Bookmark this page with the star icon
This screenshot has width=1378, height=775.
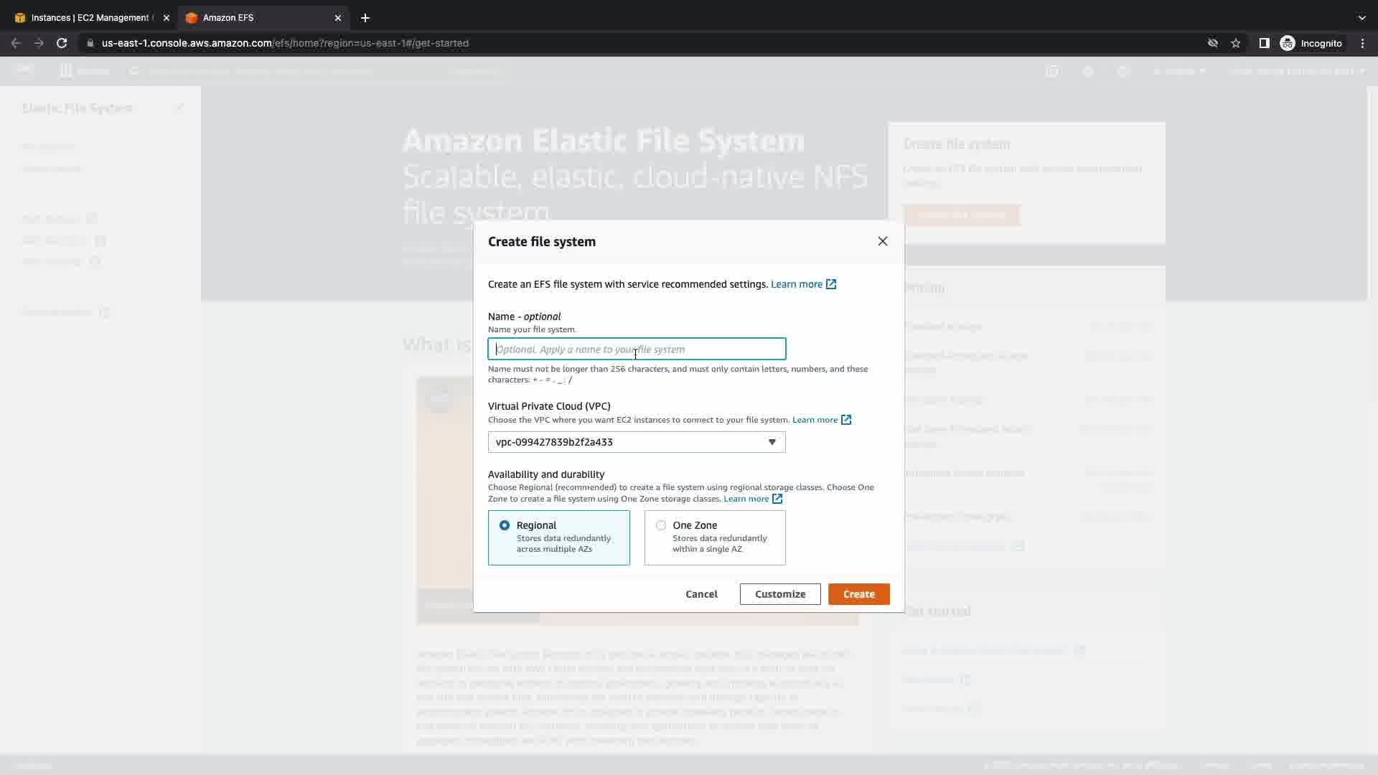(1235, 43)
